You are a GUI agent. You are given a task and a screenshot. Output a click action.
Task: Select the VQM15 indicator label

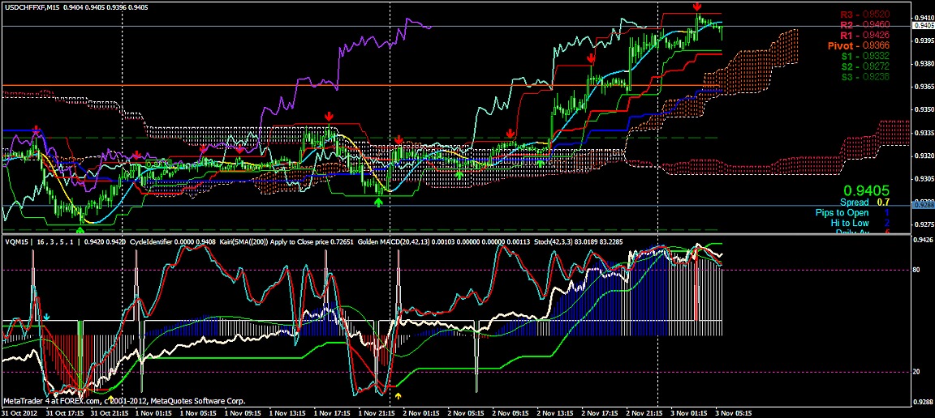coord(16,241)
